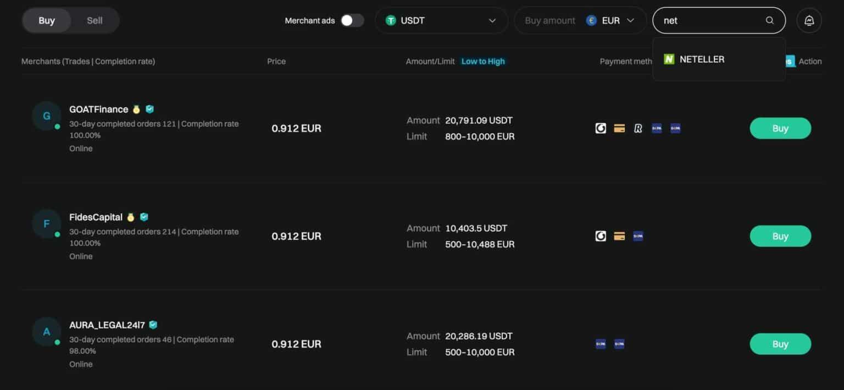Expand the EUR currency selector
Image resolution: width=844 pixels, height=390 pixels.
[610, 20]
